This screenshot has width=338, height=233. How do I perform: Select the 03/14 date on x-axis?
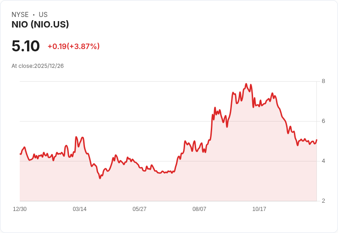(x=79, y=209)
